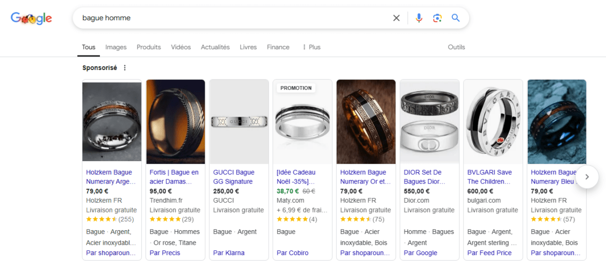Click the GUCCI seller name text
606x268 pixels.
pyautogui.click(x=223, y=200)
